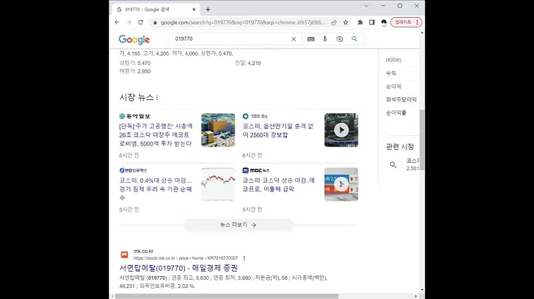Viewport: 534px width, 299px height.
Task: Play the SBS Biz news video thumbnail
Action: [x=341, y=130]
